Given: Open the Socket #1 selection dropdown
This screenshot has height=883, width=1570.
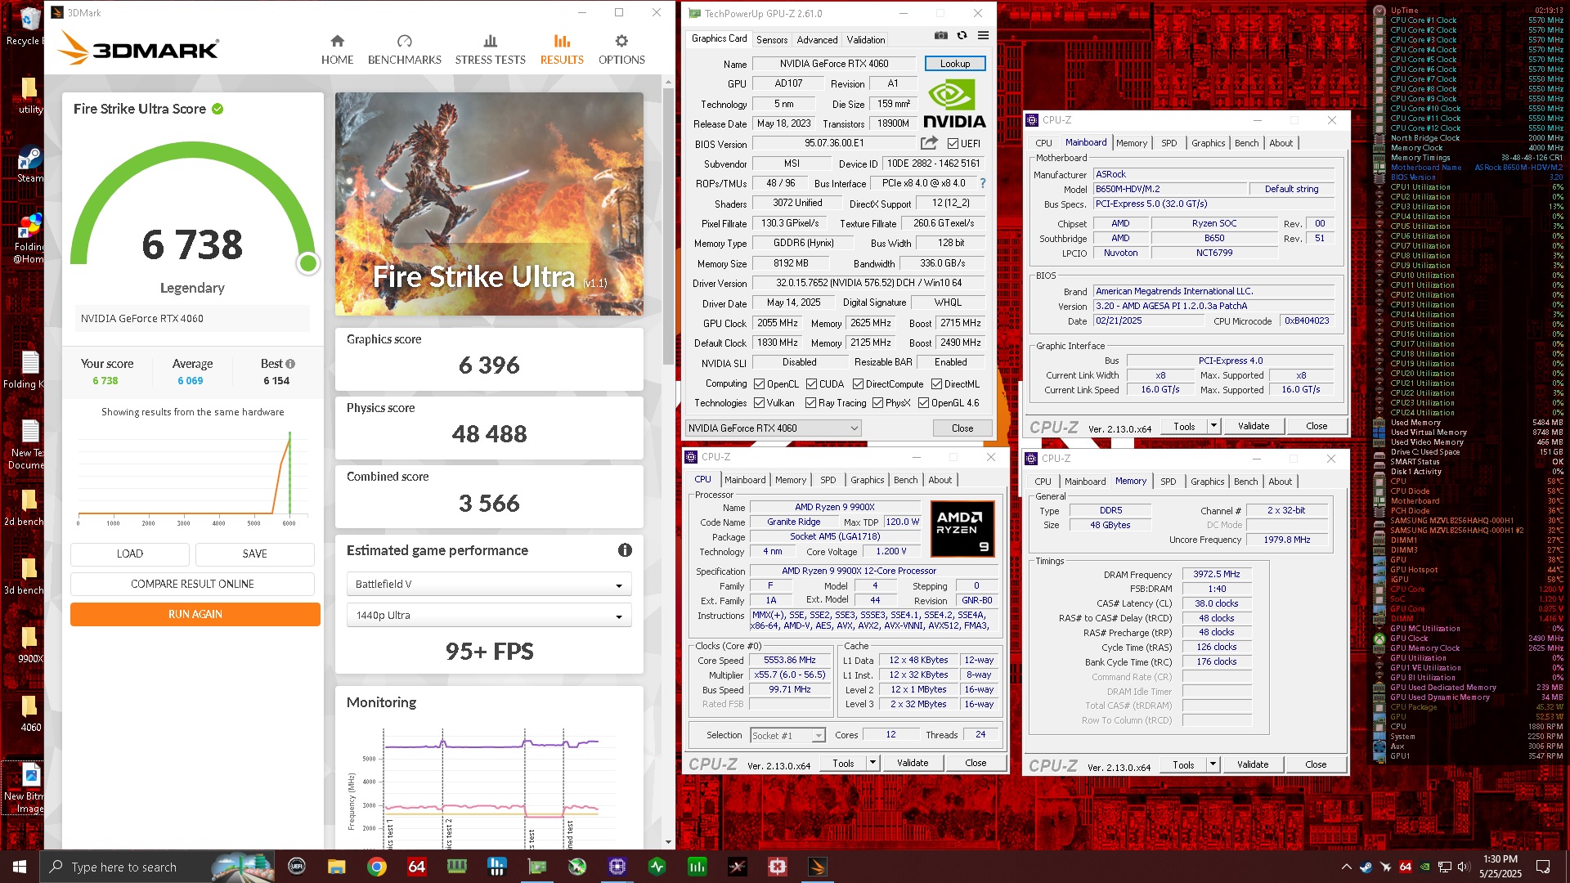Looking at the screenshot, I should tap(787, 736).
